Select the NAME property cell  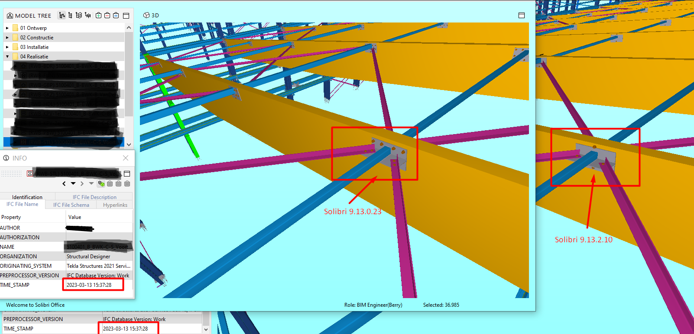tap(33, 247)
